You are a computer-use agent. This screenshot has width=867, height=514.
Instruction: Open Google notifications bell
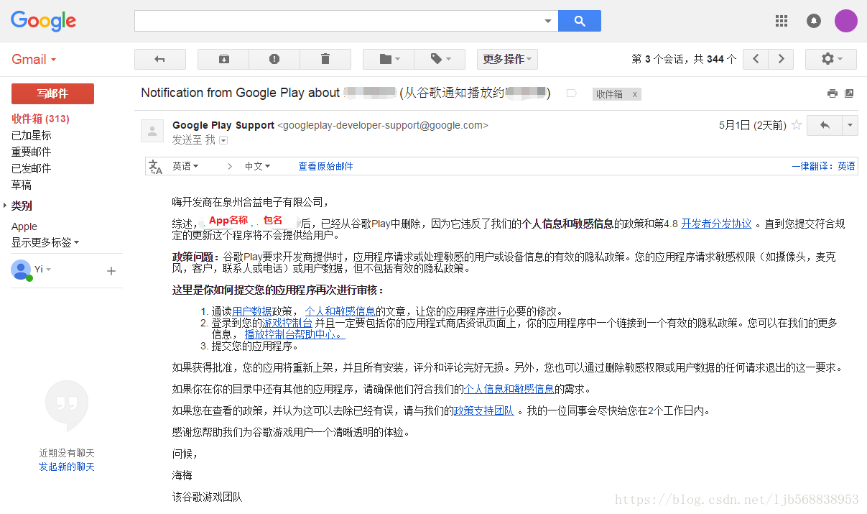coord(814,21)
